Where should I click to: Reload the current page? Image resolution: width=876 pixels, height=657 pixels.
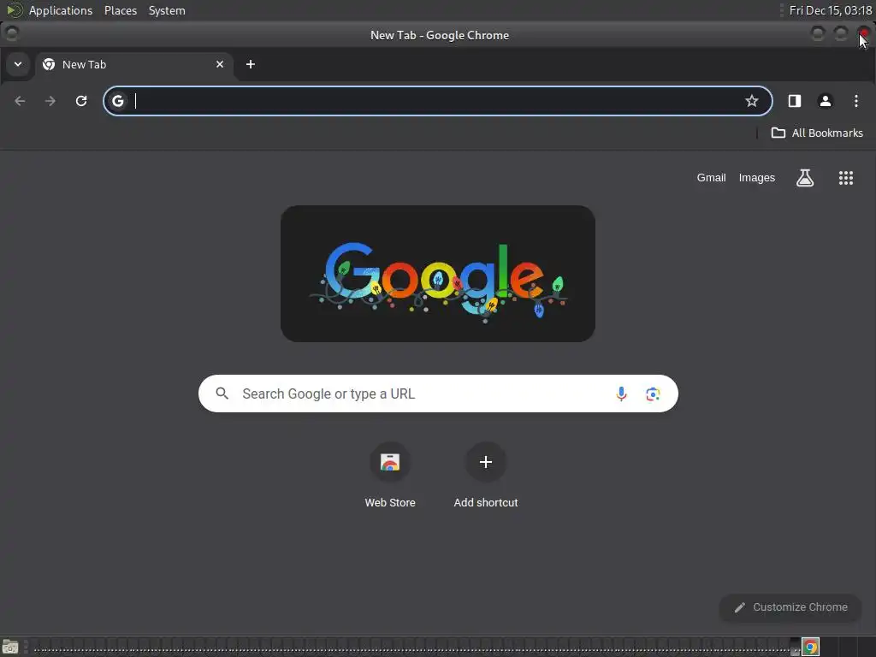pos(81,101)
